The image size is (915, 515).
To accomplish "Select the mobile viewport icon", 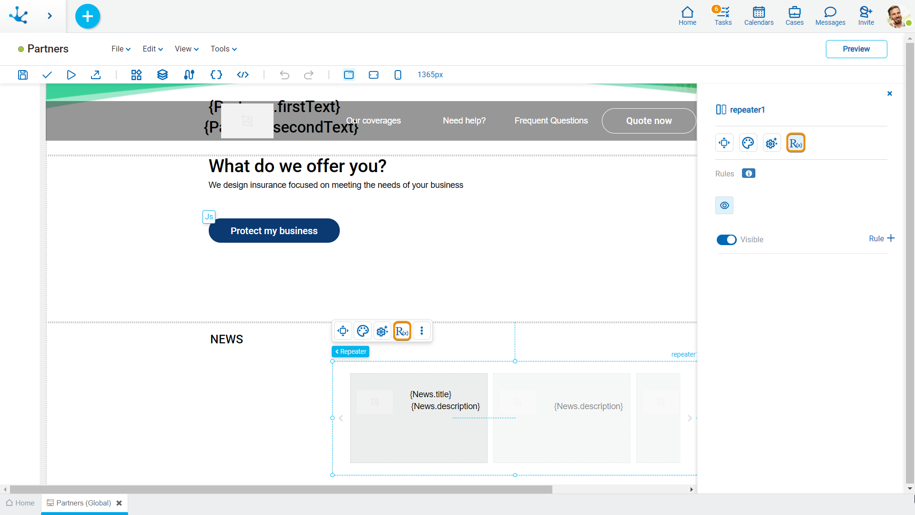I will (x=397, y=75).
